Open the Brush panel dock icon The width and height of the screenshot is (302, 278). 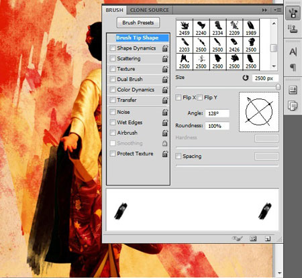[x=293, y=13]
